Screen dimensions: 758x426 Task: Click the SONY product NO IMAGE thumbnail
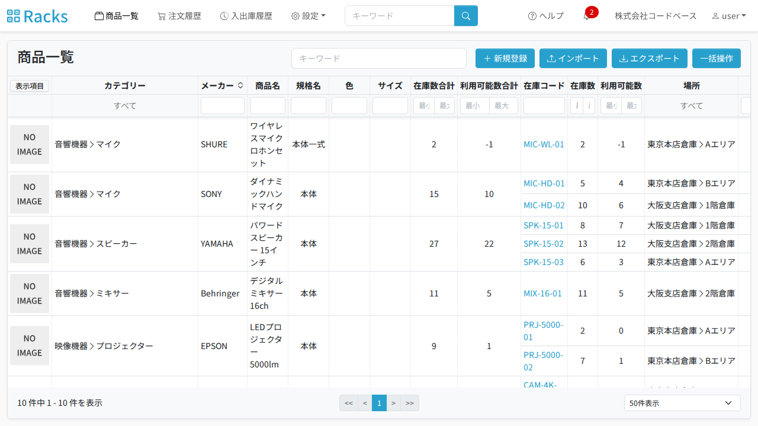(30, 194)
